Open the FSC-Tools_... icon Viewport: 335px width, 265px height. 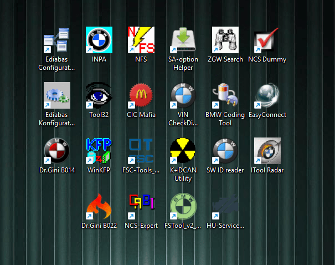click(x=141, y=151)
